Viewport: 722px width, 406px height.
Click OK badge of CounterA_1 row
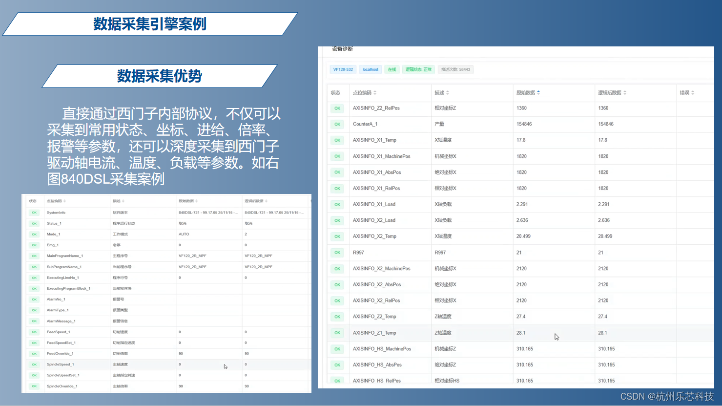(x=337, y=125)
